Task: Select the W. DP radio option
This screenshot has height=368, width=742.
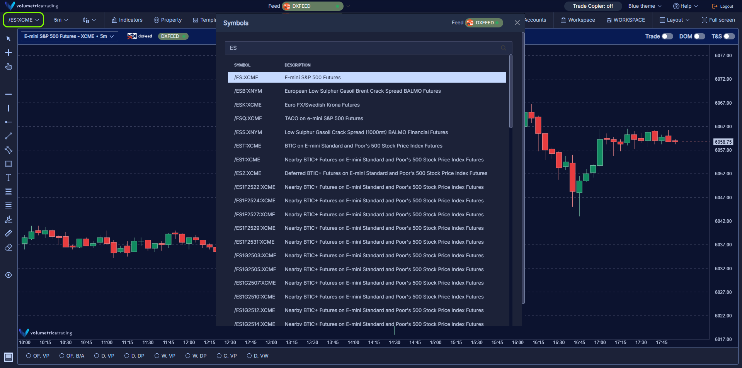Action: point(196,356)
